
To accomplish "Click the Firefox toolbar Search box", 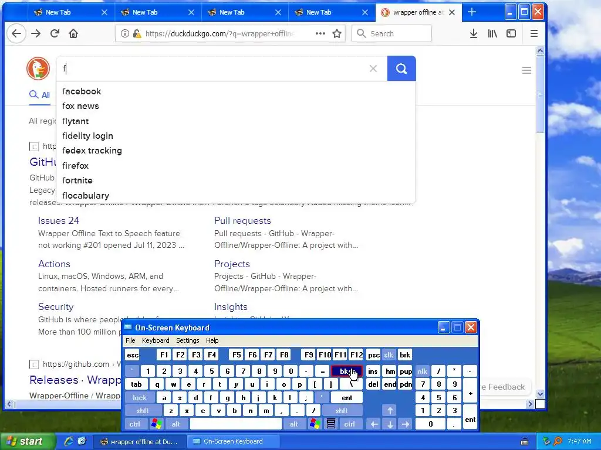I will [391, 33].
